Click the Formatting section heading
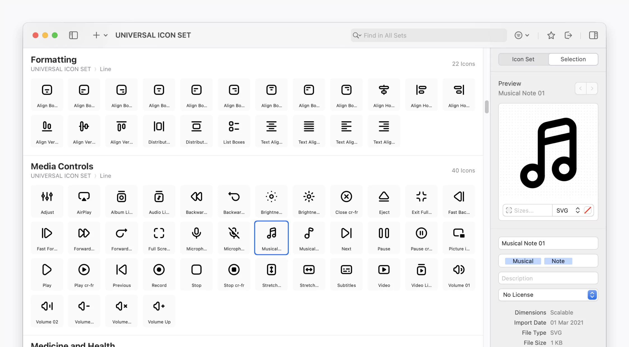Screen dimensions: 629x347 [54, 60]
